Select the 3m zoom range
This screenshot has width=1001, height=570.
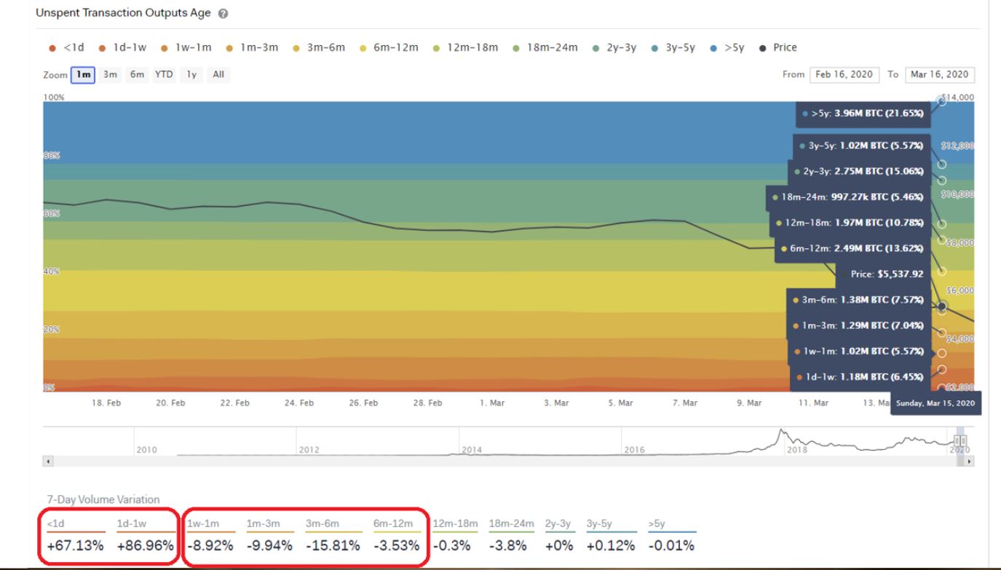111,74
